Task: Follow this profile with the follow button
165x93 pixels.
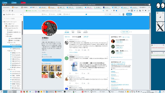Action: coord(125,32)
